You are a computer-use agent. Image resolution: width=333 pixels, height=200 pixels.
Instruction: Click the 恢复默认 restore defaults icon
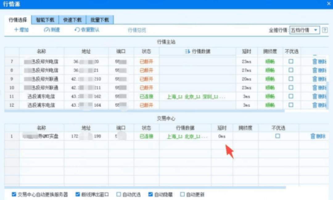[x=77, y=30]
